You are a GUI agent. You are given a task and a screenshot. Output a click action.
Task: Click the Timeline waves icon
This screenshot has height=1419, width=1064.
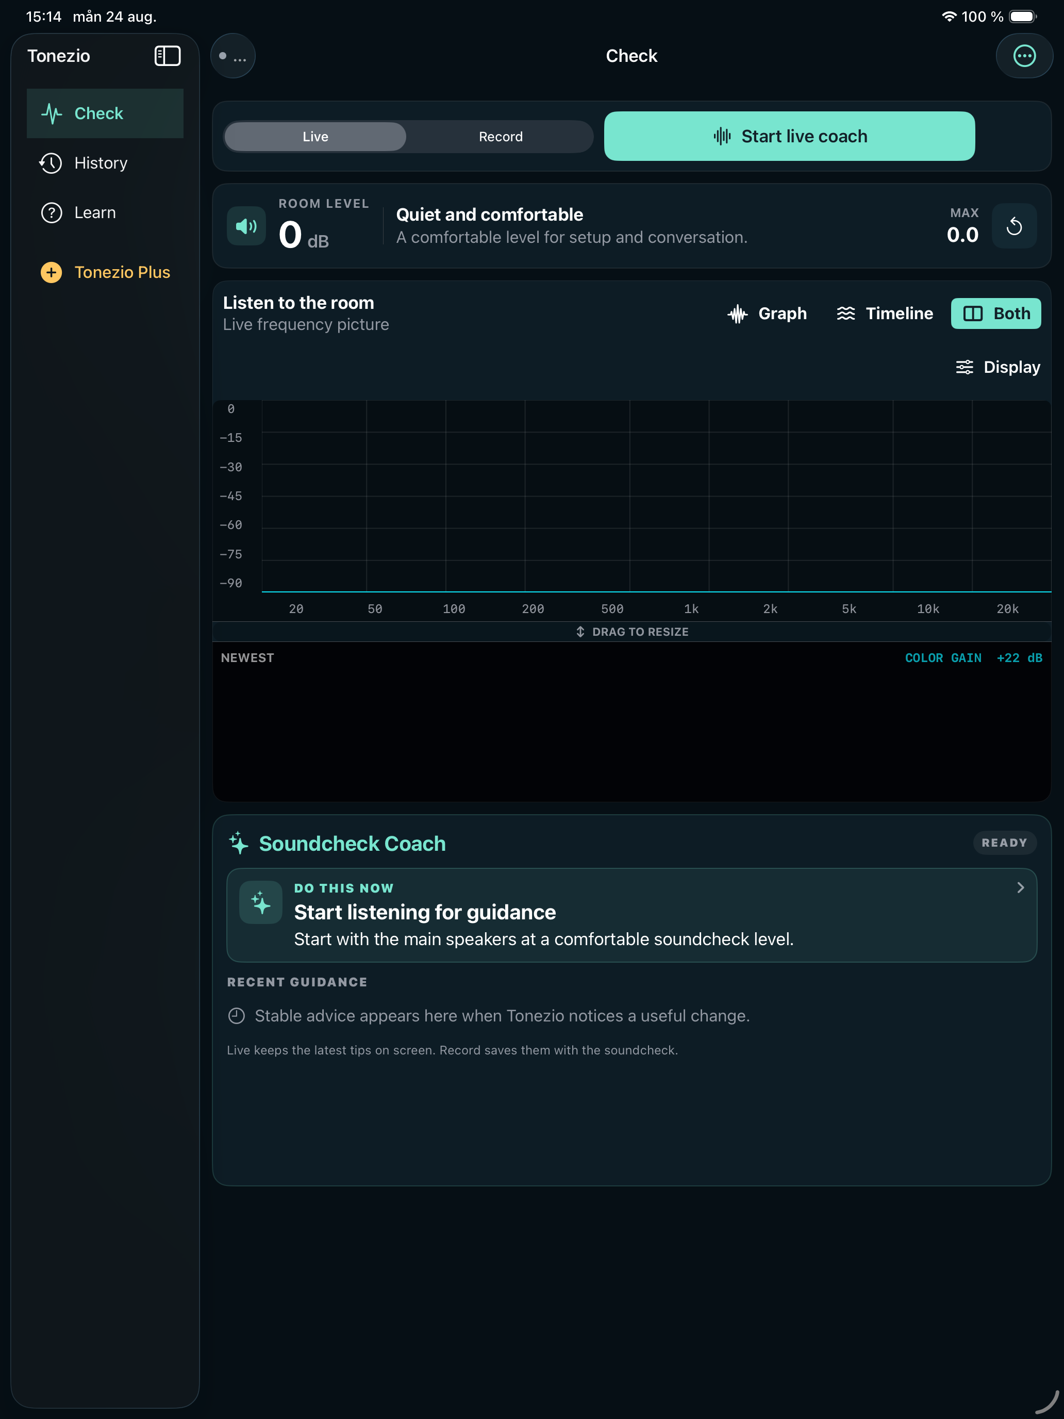point(846,313)
